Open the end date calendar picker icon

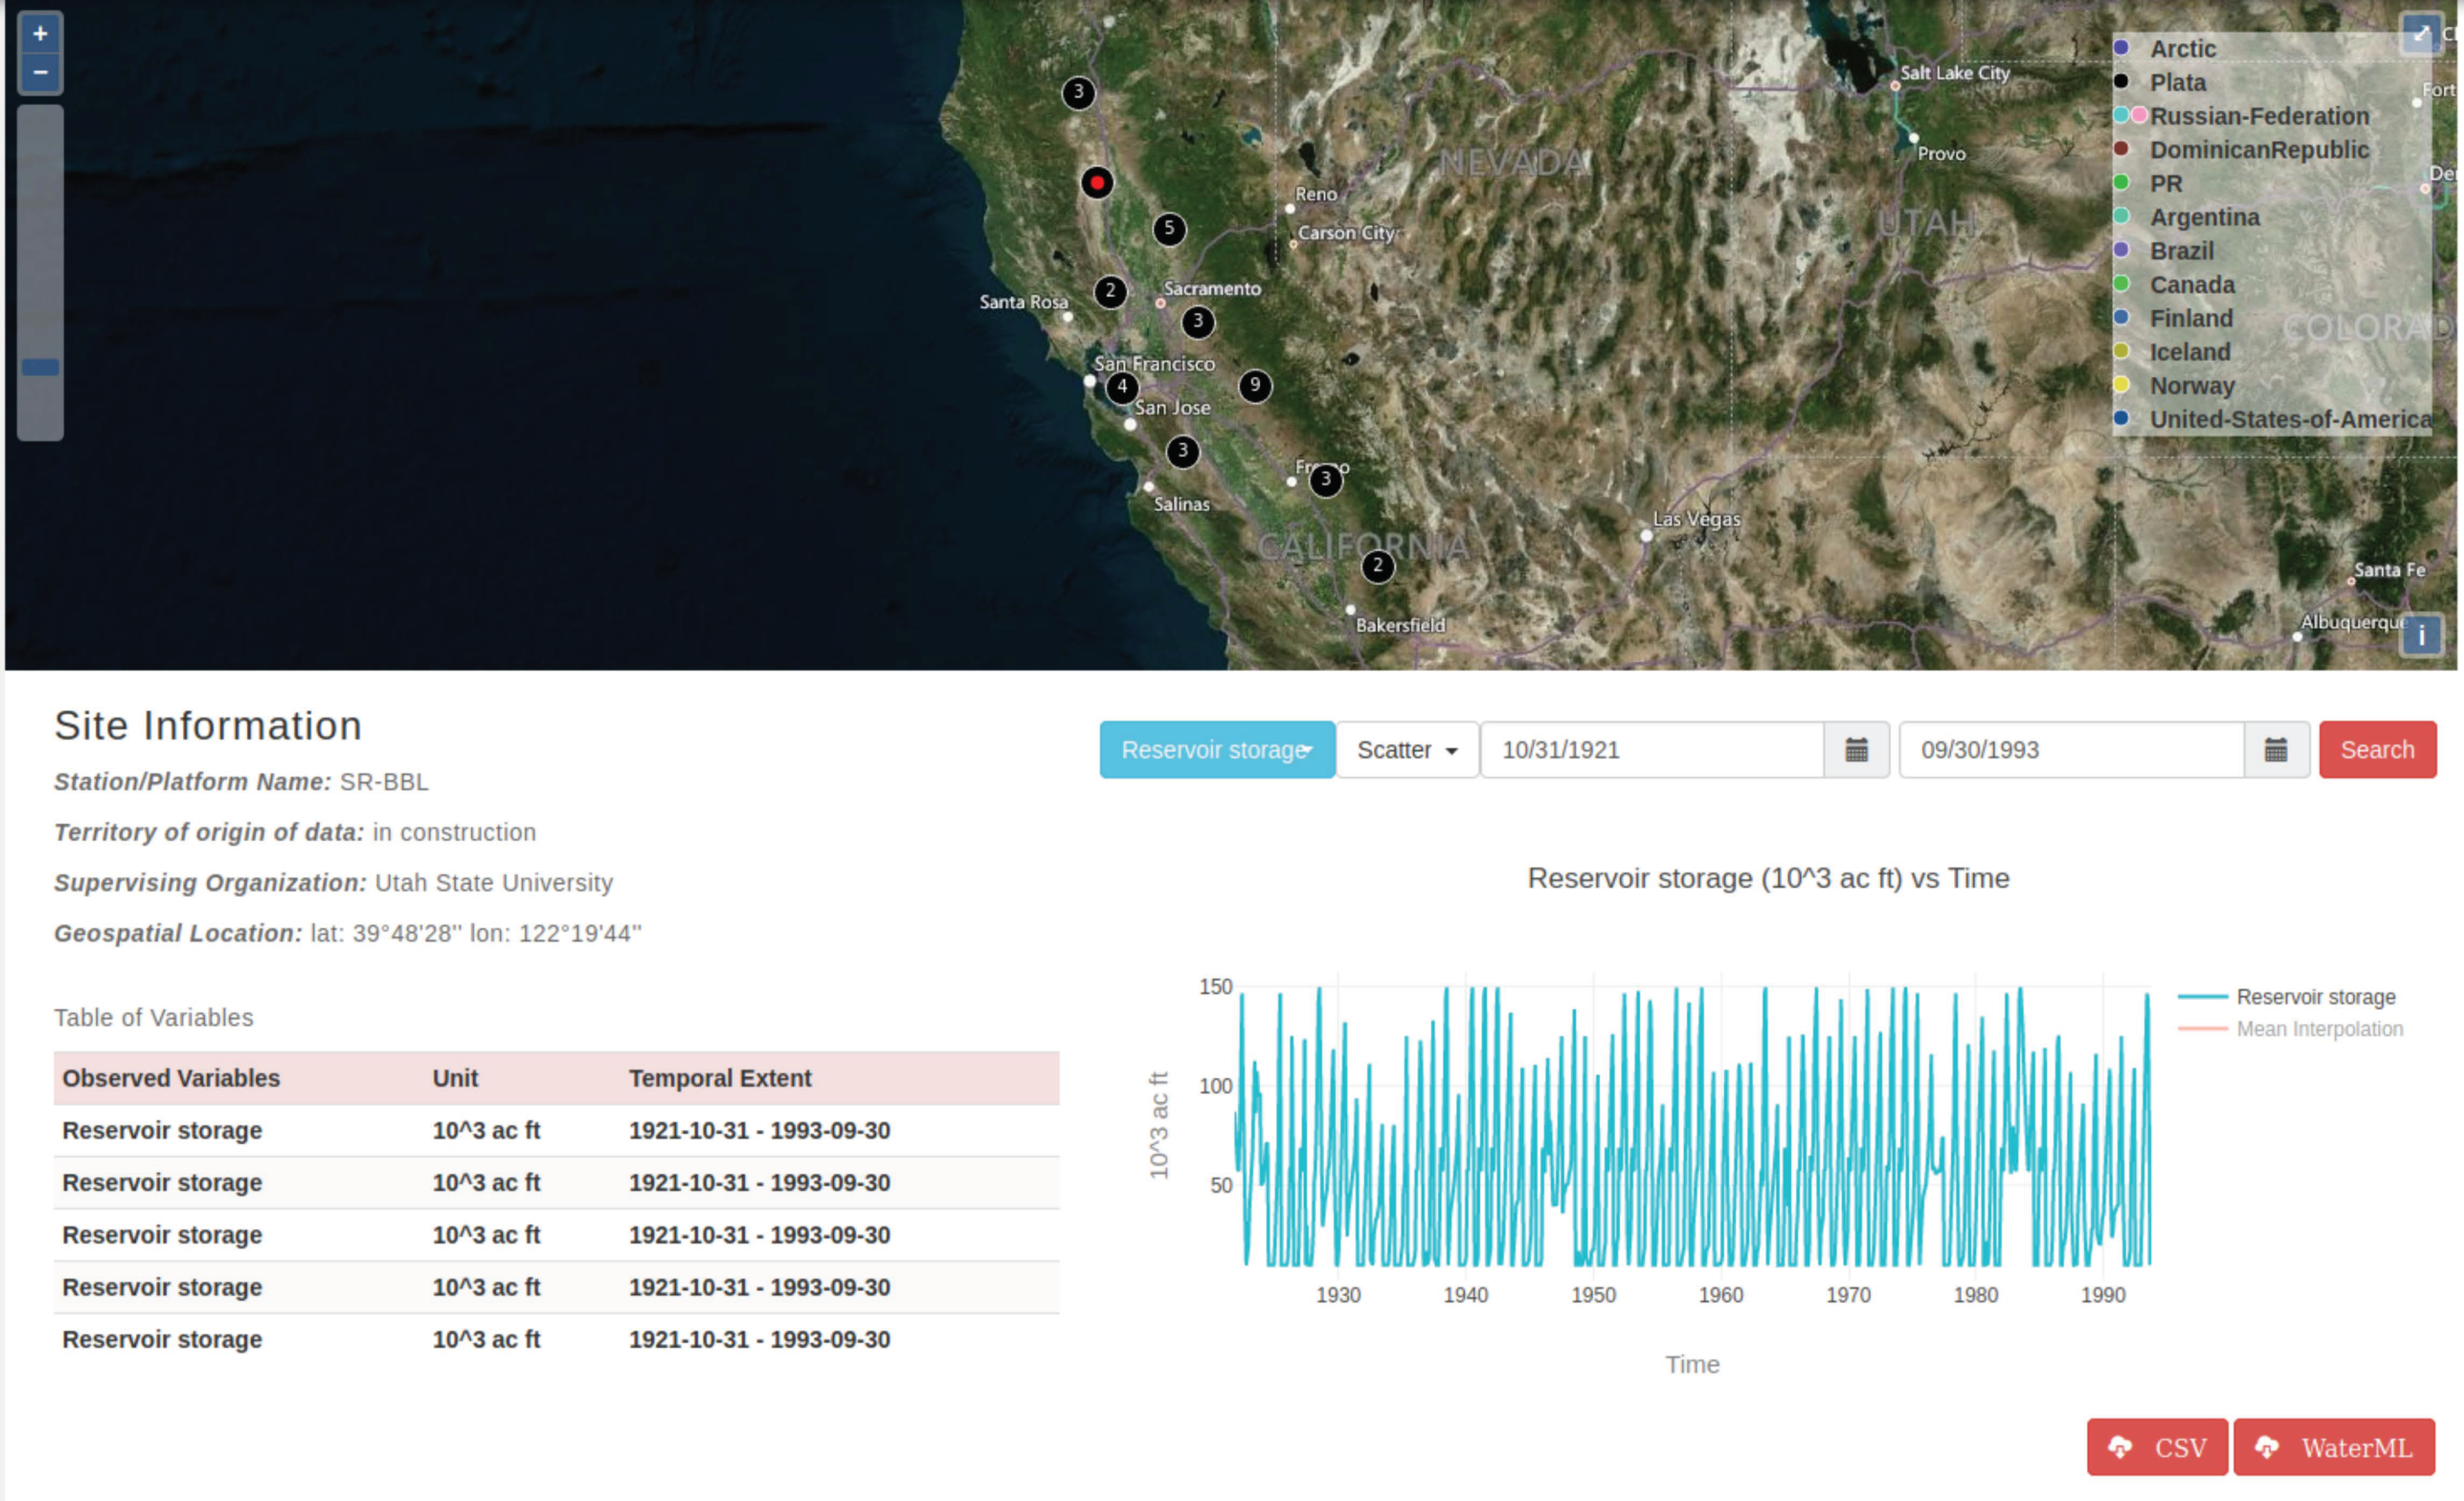pyautogui.click(x=2276, y=750)
